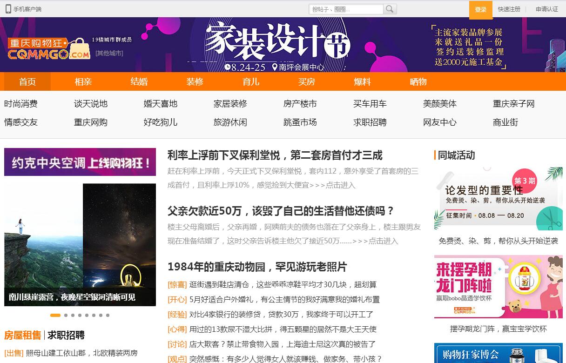Select the 育儿 navigation tab
Viewport: 566px width, 363px height.
251,81
